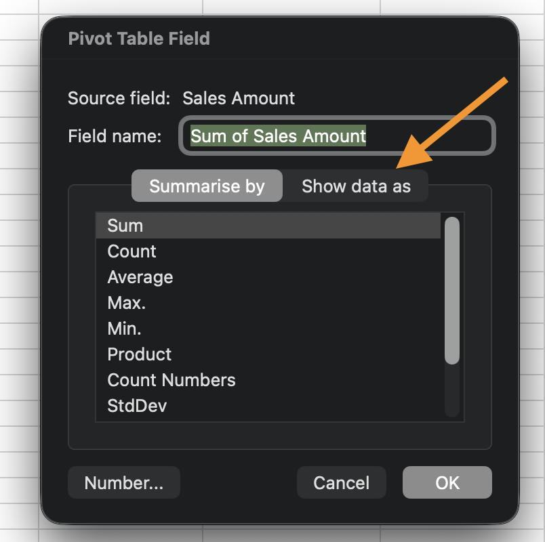545x542 pixels.
Task: Pick Product from the function list
Action: click(140, 354)
